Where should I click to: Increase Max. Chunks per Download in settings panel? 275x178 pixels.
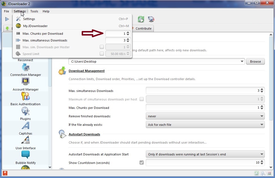tap(262, 106)
